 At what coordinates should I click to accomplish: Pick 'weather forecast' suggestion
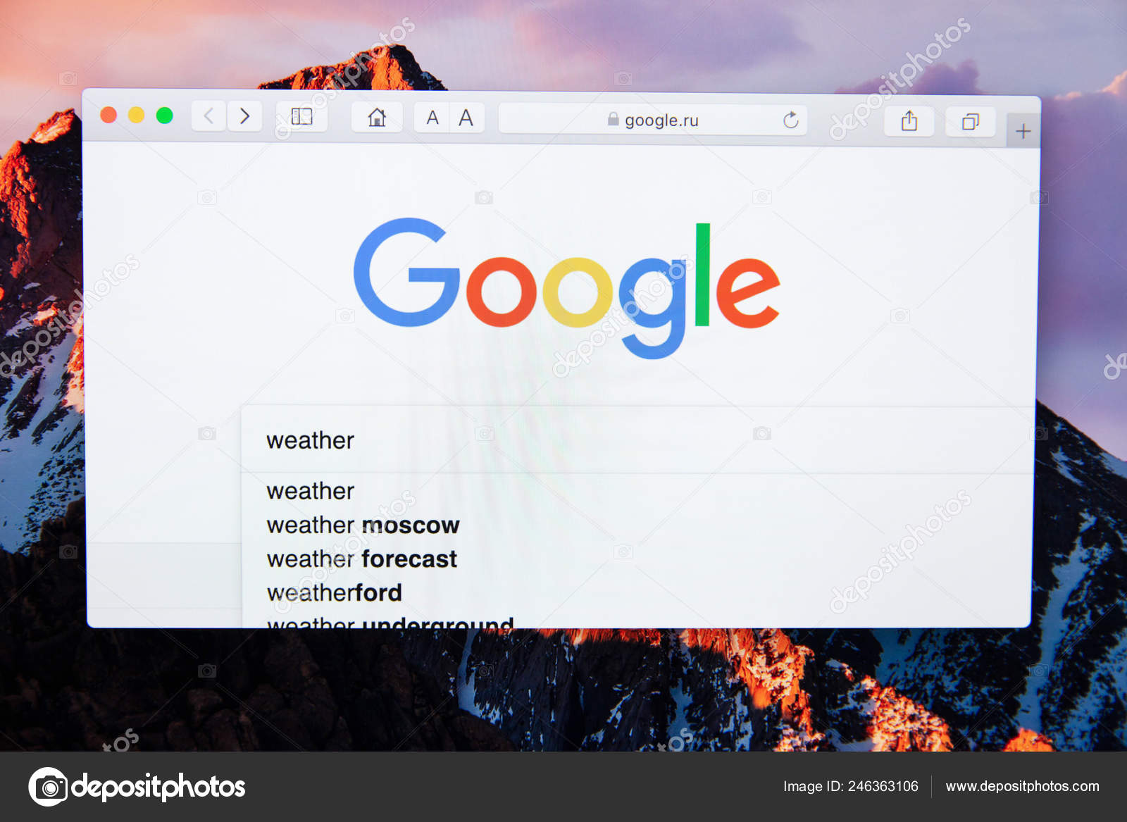pyautogui.click(x=361, y=559)
